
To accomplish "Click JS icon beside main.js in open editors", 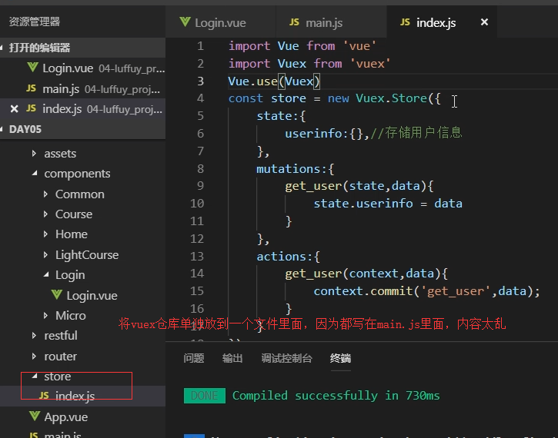I will tap(32, 88).
